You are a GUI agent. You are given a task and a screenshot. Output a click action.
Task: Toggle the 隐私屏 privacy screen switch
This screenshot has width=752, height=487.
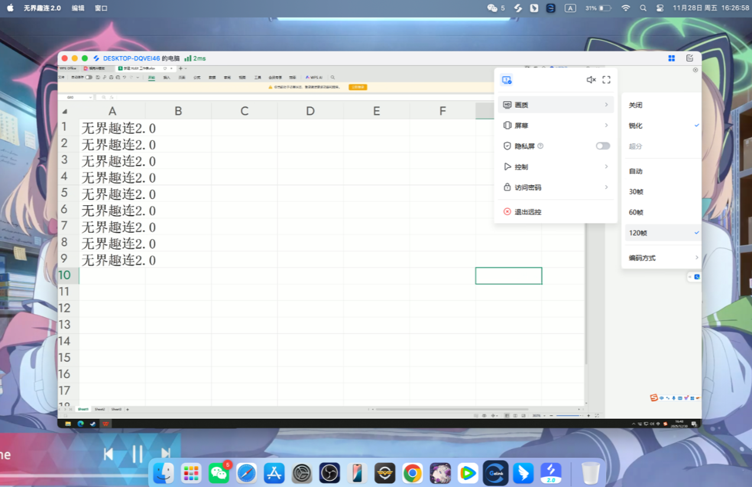click(x=602, y=146)
